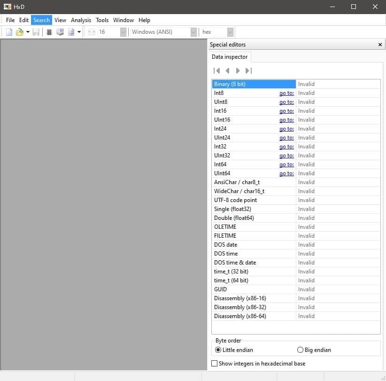The width and height of the screenshot is (386, 381).
Task: Create a new file with the toolbar icon
Action: 9,32
